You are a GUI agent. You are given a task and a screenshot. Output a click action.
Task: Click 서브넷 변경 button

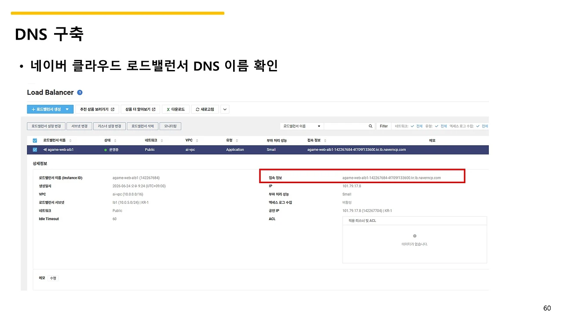coord(80,126)
